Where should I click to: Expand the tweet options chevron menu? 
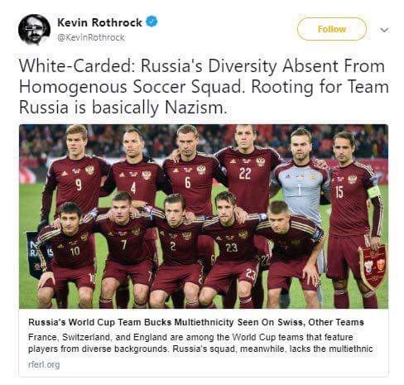tap(384, 30)
